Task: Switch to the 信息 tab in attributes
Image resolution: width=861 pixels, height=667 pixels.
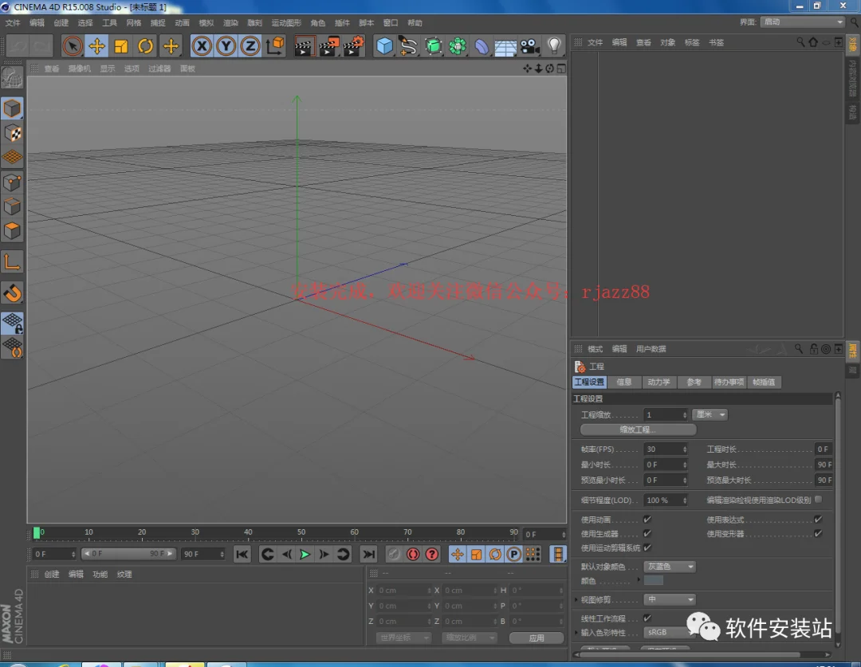Action: 623,382
